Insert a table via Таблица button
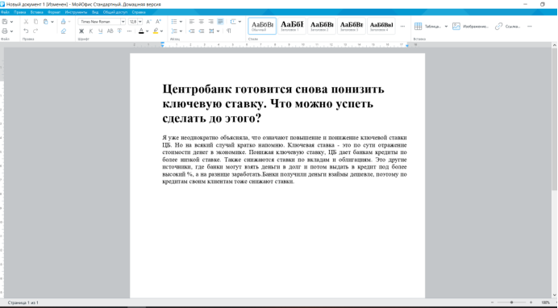The height and width of the screenshot is (308, 558). (427, 27)
